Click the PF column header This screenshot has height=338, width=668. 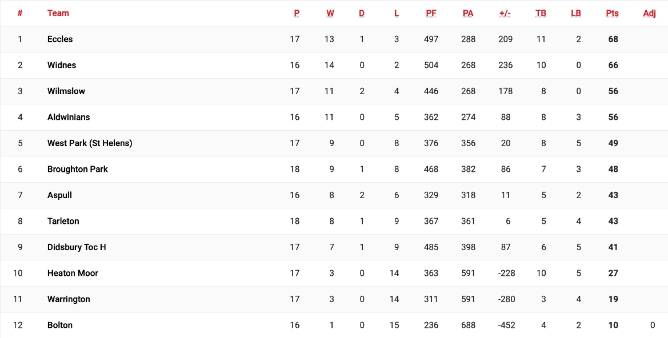[431, 13]
